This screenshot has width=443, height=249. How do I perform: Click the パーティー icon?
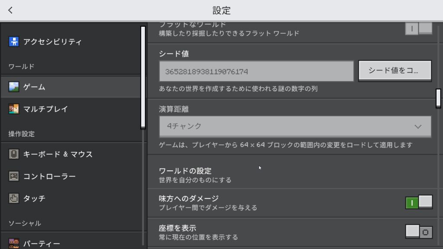click(x=13, y=243)
